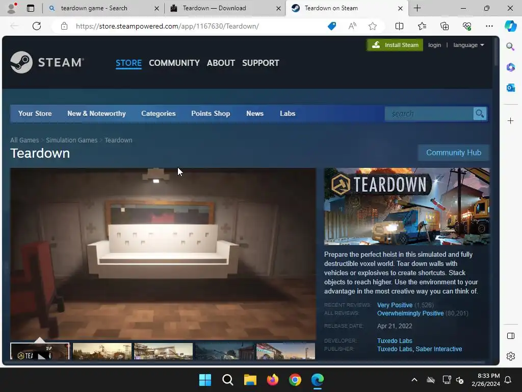The width and height of the screenshot is (522, 392).
Task: Close the 'Teardown — Download' tab
Action: point(278,8)
